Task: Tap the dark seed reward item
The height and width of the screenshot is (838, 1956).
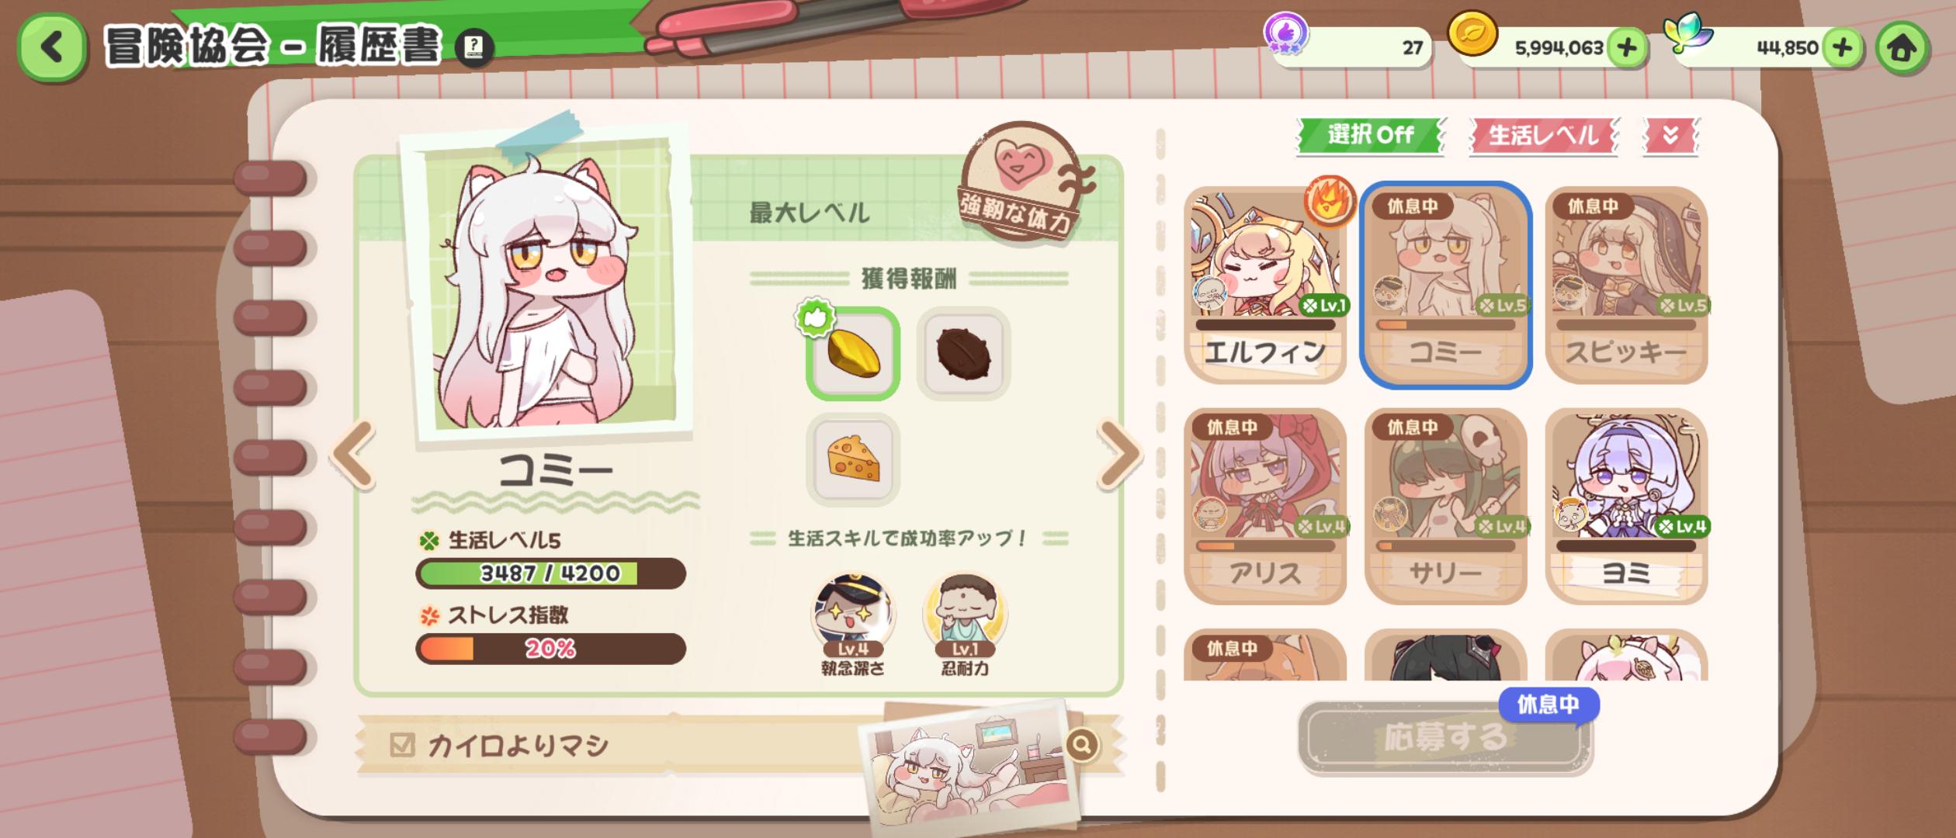Action: click(x=963, y=353)
